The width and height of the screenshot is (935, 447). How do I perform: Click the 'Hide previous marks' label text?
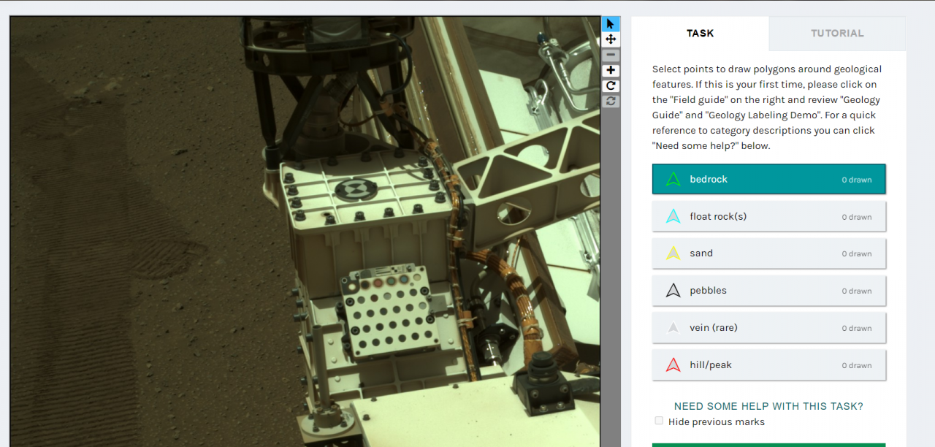717,421
